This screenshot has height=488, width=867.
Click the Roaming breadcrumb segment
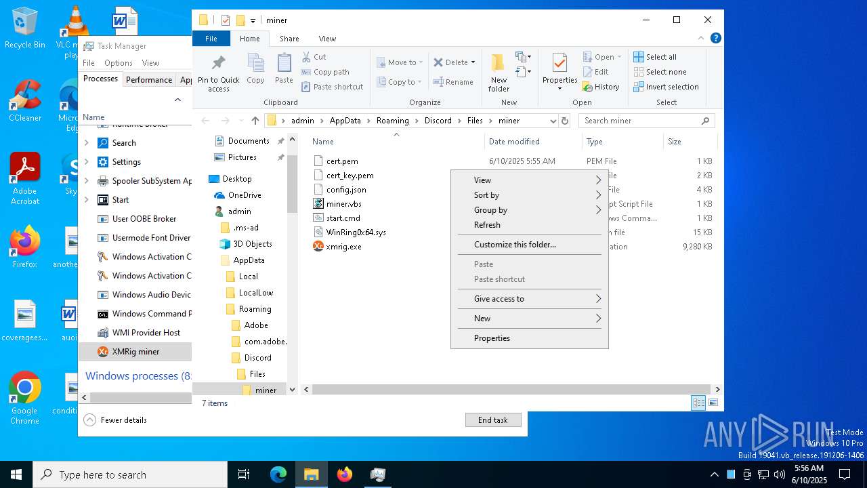click(x=393, y=121)
